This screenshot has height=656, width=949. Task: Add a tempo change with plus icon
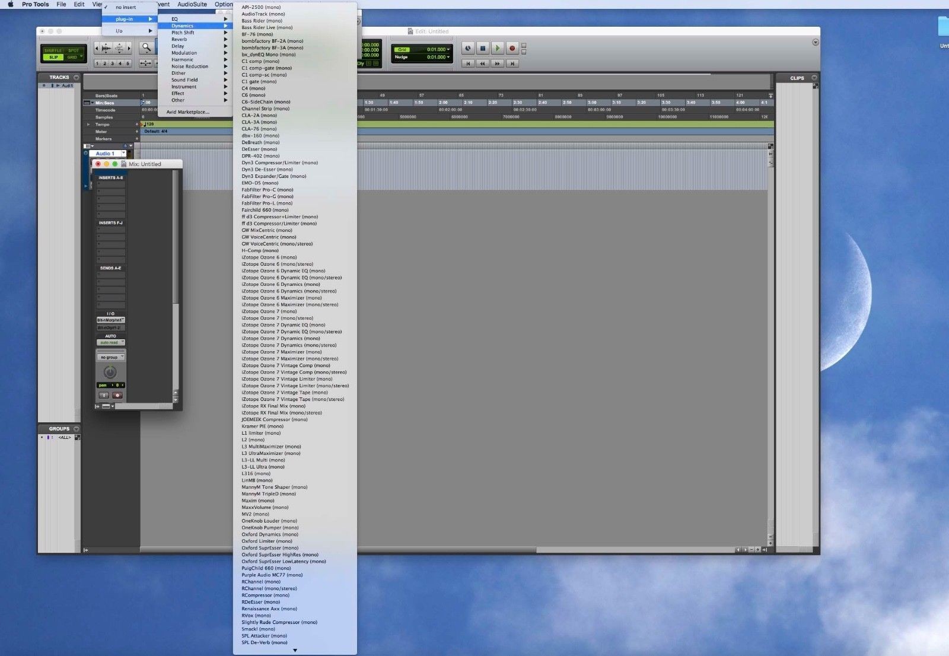(x=137, y=125)
